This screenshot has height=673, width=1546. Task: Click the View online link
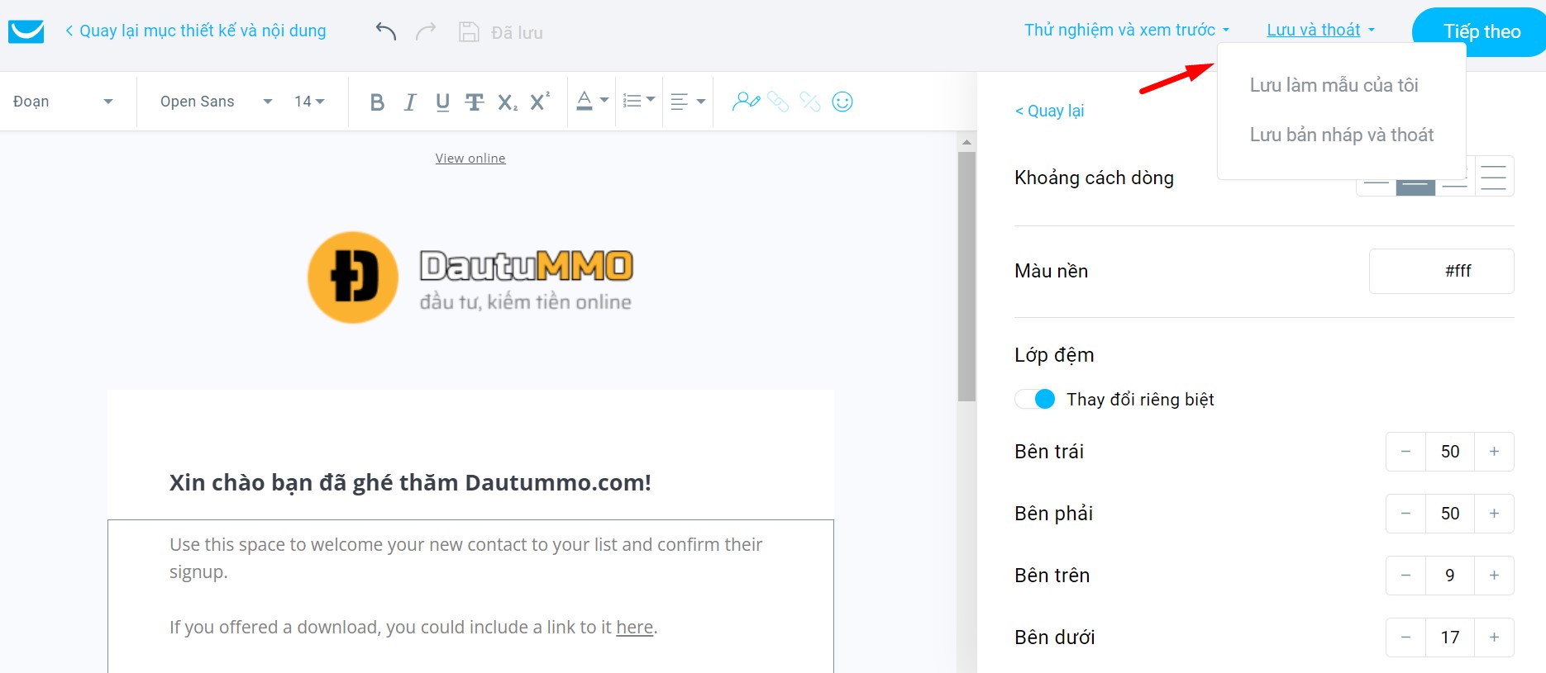tap(470, 158)
